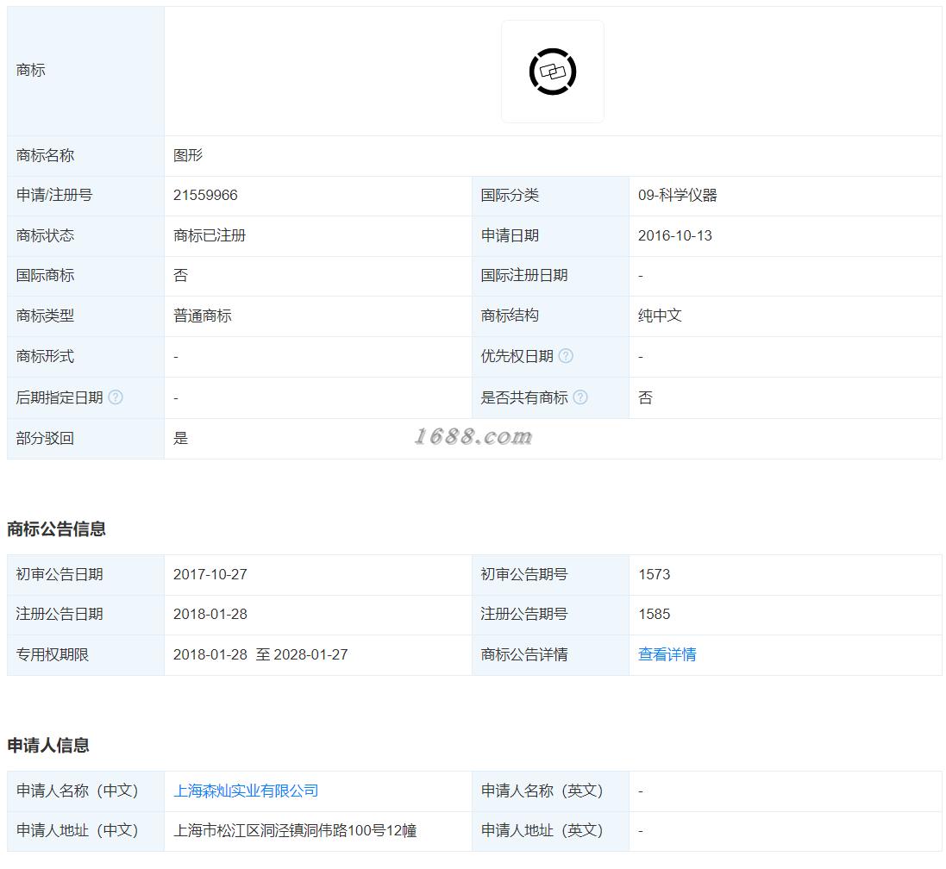946x869 pixels.
Task: Click the 专用权期限 label cell
Action: (85, 654)
